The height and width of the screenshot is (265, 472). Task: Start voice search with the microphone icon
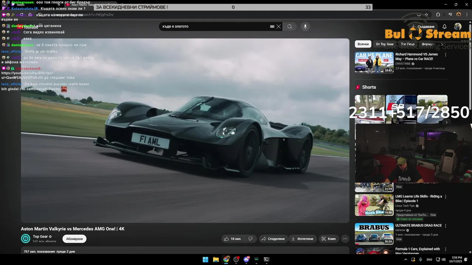pyautogui.click(x=305, y=26)
